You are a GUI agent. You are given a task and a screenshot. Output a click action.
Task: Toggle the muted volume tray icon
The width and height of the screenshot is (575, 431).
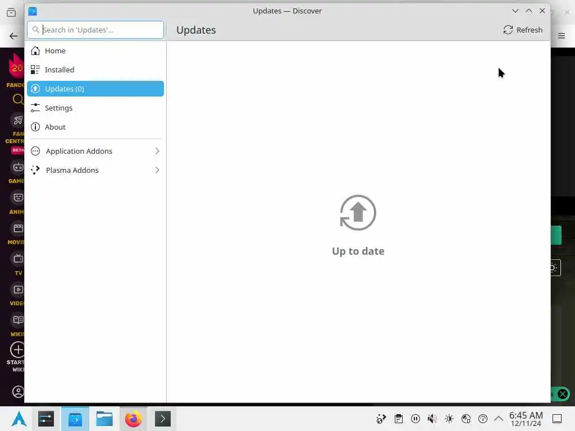(x=432, y=419)
